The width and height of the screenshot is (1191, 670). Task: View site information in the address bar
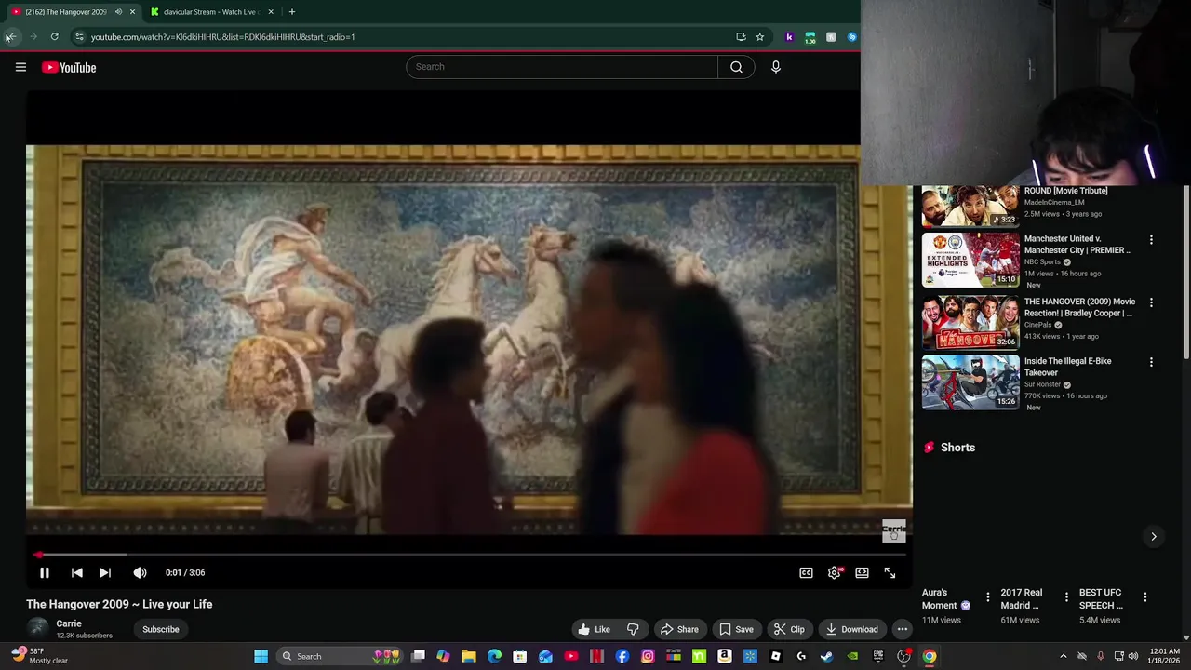pyautogui.click(x=79, y=37)
